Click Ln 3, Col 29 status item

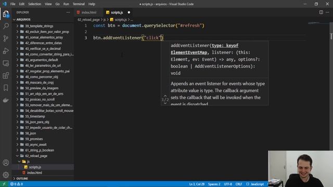(x=197, y=184)
